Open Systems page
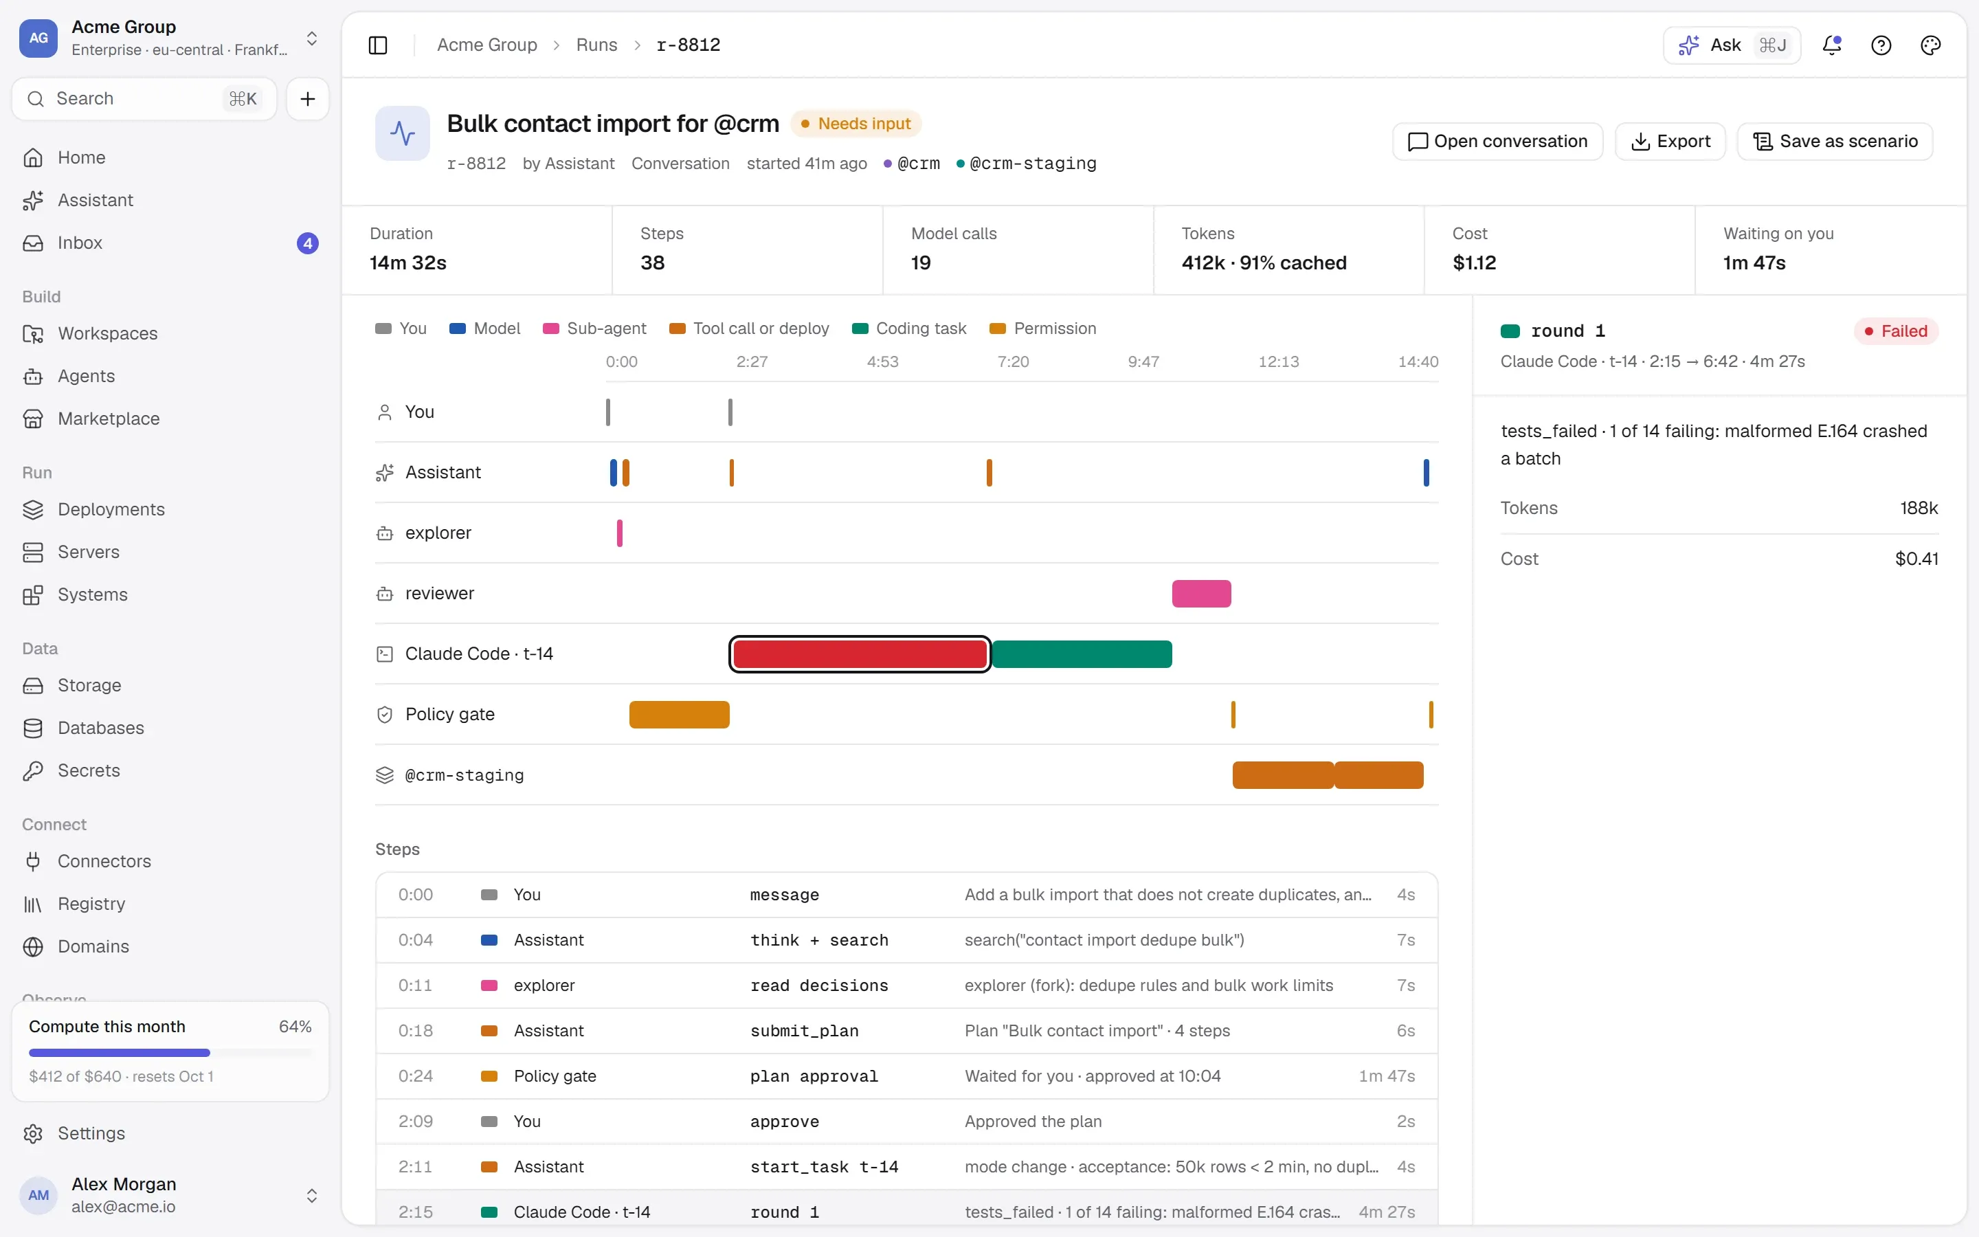 [x=170, y=594]
